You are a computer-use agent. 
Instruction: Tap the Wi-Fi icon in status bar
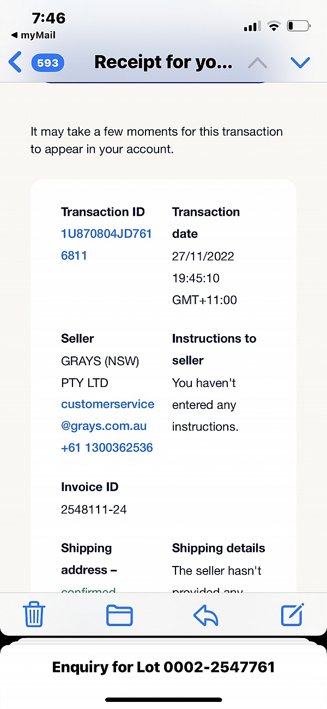click(x=274, y=26)
